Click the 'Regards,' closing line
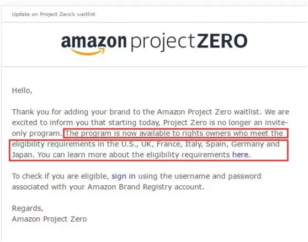The width and height of the screenshot is (308, 242). (x=28, y=208)
